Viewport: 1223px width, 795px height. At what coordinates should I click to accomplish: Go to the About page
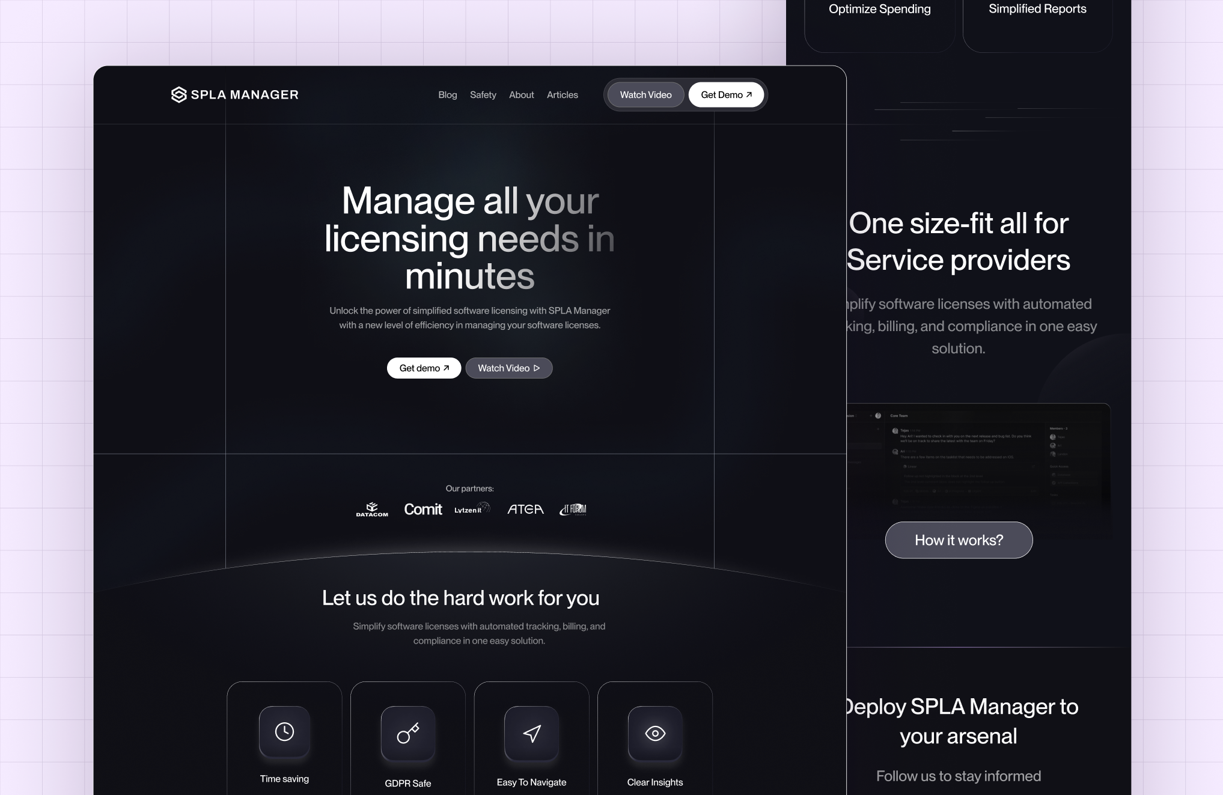click(521, 95)
